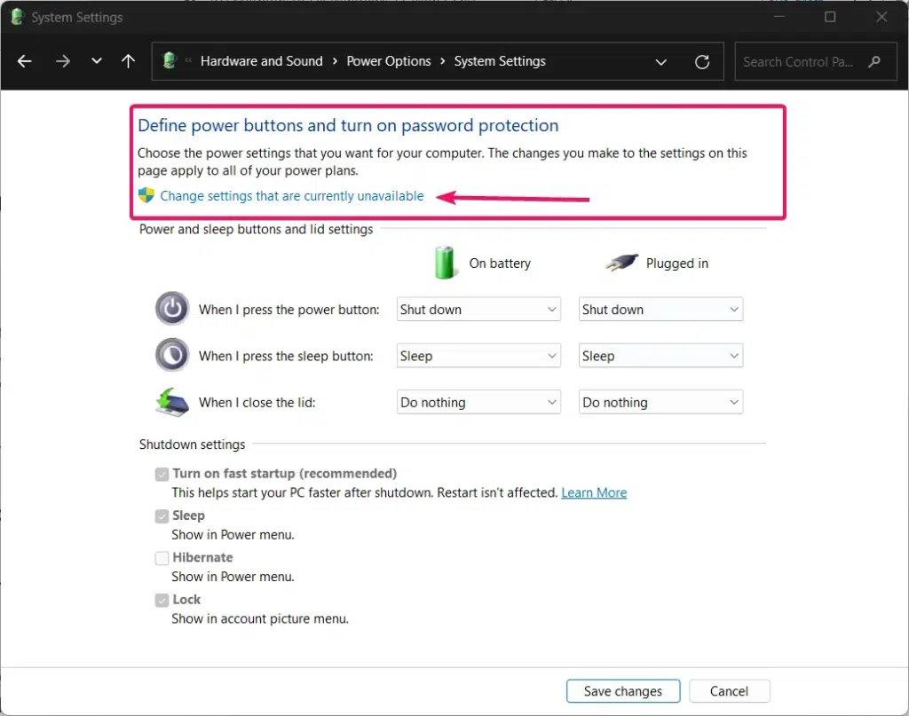
Task: Open close the lid On battery dropdown
Action: (478, 402)
